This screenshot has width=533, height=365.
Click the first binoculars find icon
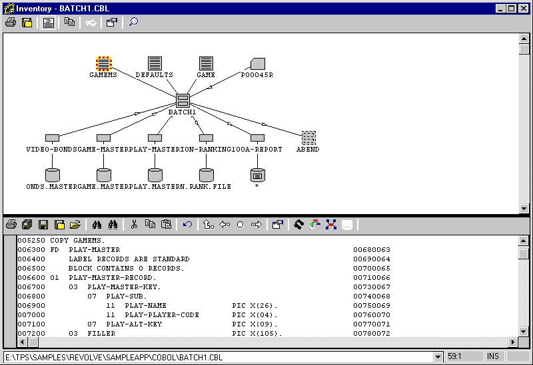point(97,225)
